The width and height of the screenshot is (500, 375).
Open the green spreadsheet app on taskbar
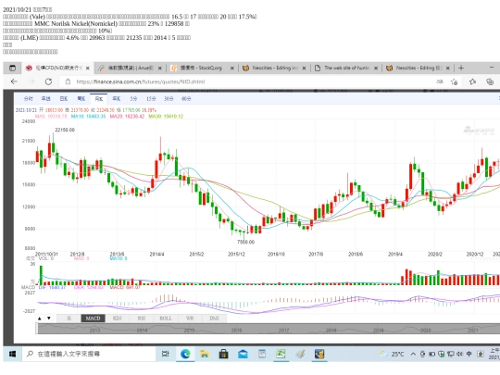(x=281, y=354)
